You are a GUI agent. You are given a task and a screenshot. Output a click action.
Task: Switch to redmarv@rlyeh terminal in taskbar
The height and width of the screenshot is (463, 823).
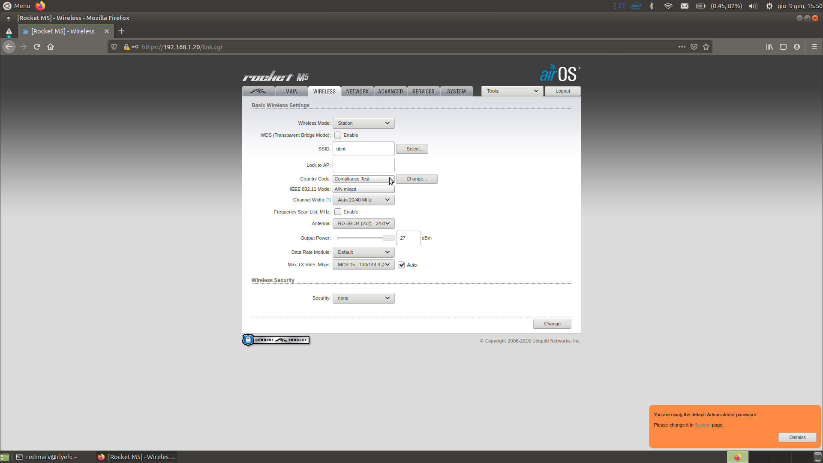pos(47,457)
